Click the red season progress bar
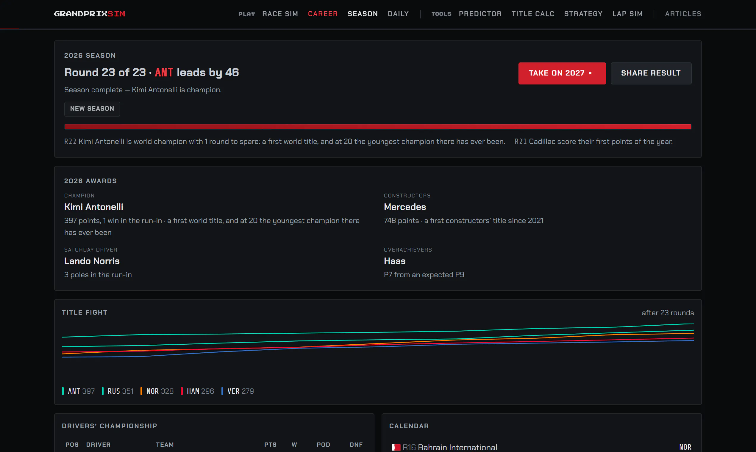 pyautogui.click(x=378, y=127)
